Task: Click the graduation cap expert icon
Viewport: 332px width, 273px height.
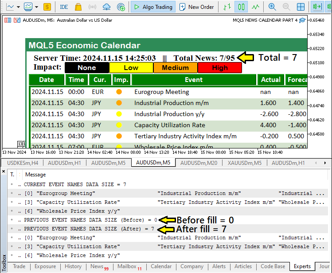Action: [x=302, y=20]
